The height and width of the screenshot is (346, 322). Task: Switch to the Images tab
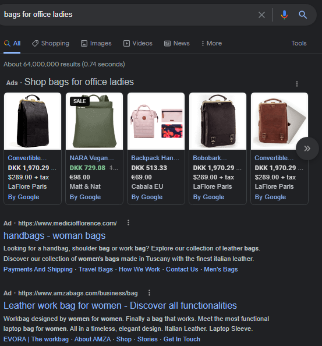click(x=96, y=43)
